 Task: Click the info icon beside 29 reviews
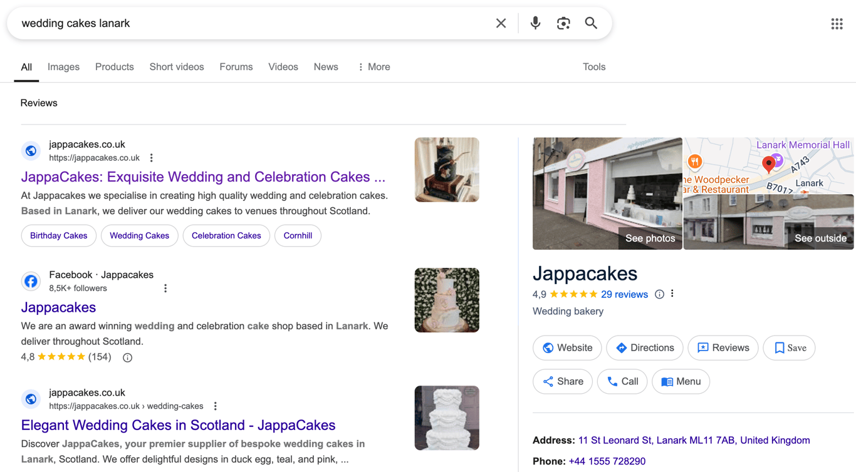[x=659, y=294]
